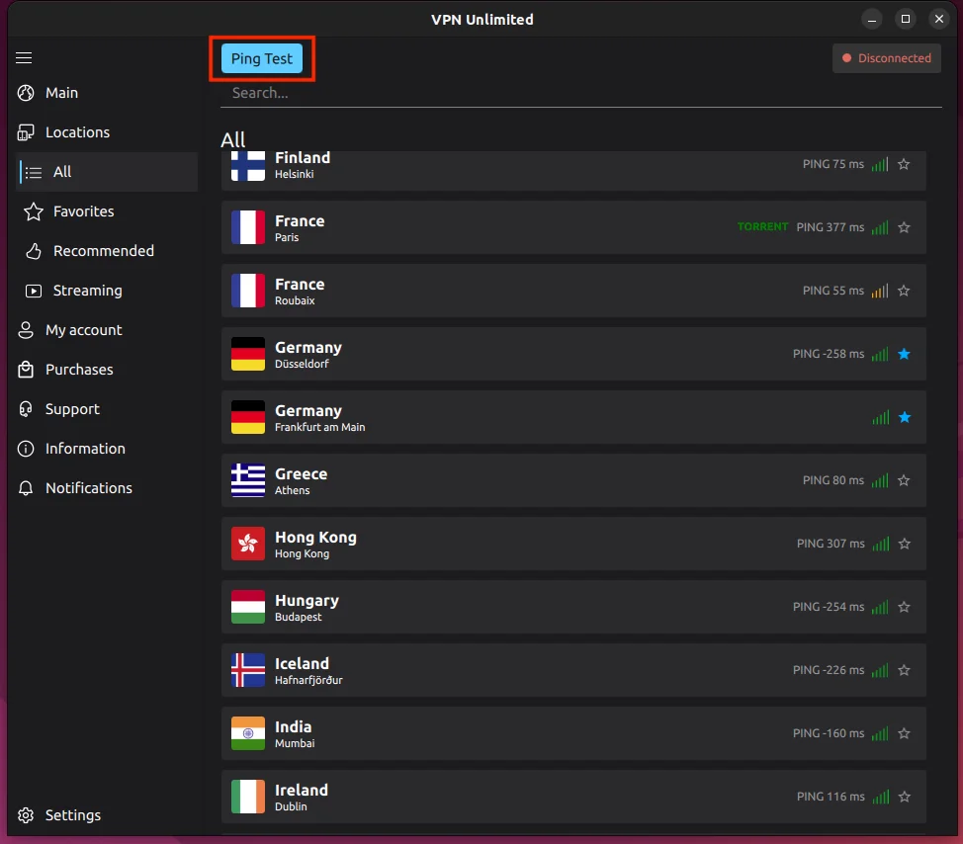Image resolution: width=963 pixels, height=844 pixels.
Task: Unfavorite Germany Frankfurt am Main star
Action: (904, 417)
